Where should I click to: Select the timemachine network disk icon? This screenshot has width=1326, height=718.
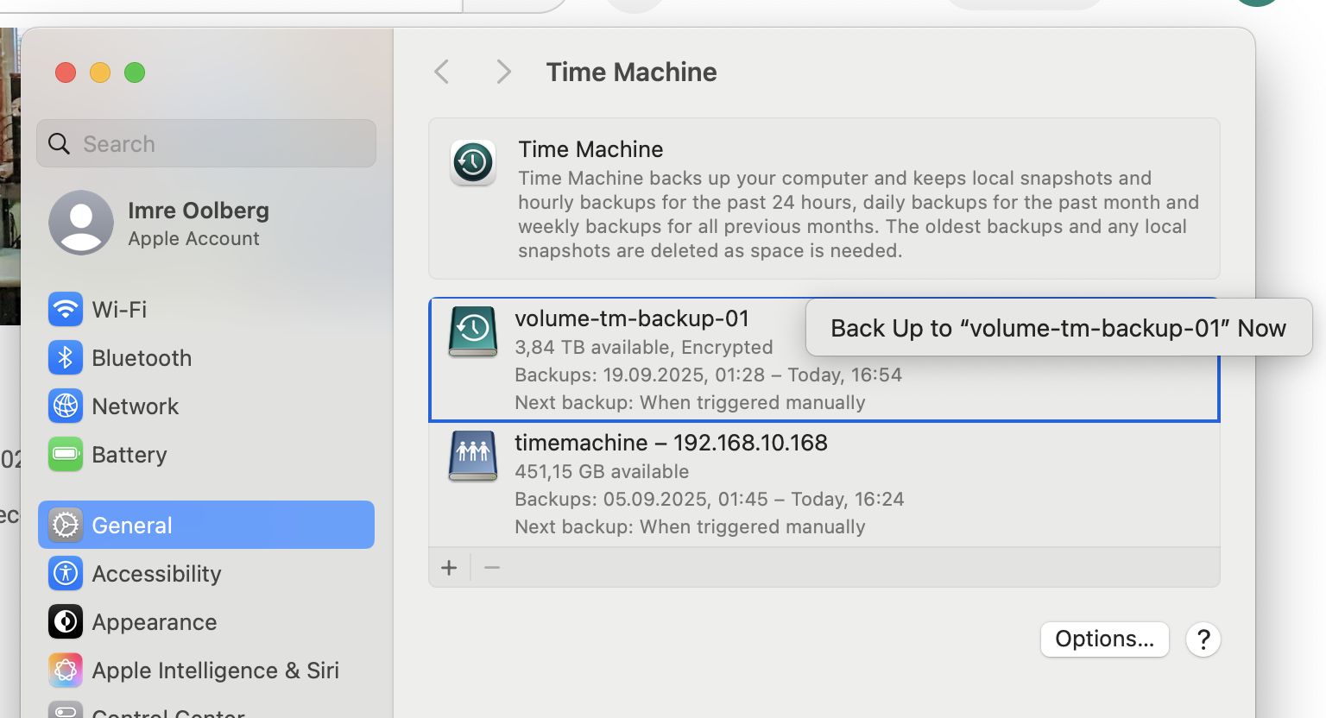(473, 455)
